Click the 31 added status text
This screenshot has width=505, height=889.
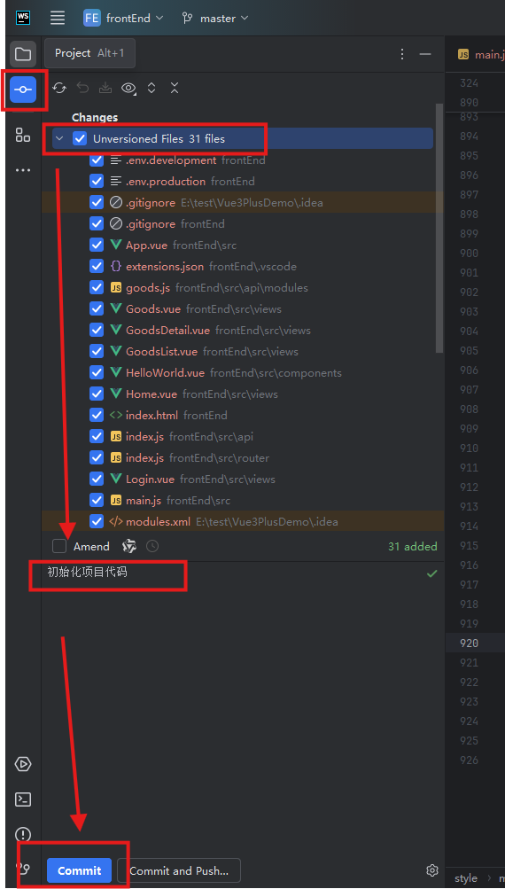(413, 547)
